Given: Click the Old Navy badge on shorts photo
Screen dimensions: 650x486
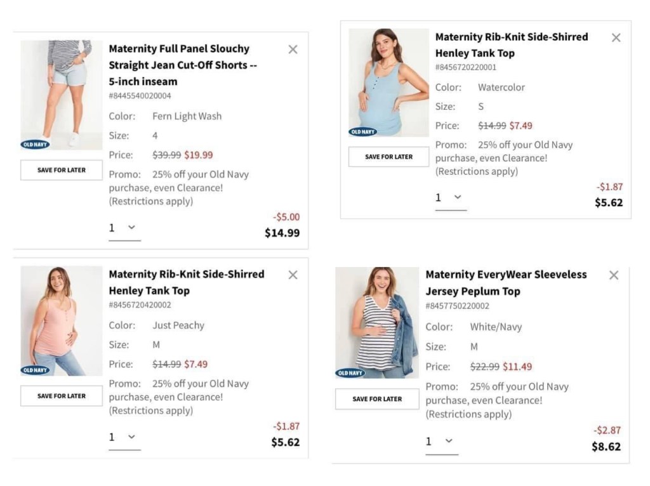Looking at the screenshot, I should point(36,145).
